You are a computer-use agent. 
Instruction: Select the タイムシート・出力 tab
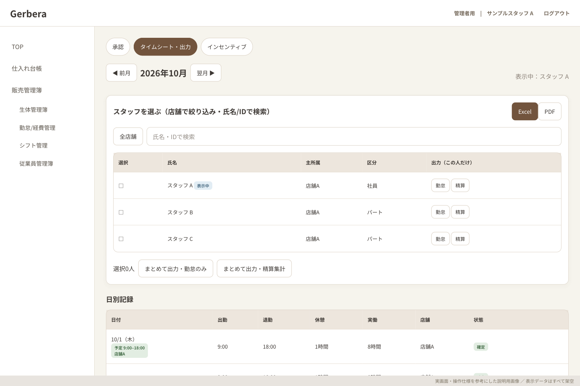tap(166, 47)
